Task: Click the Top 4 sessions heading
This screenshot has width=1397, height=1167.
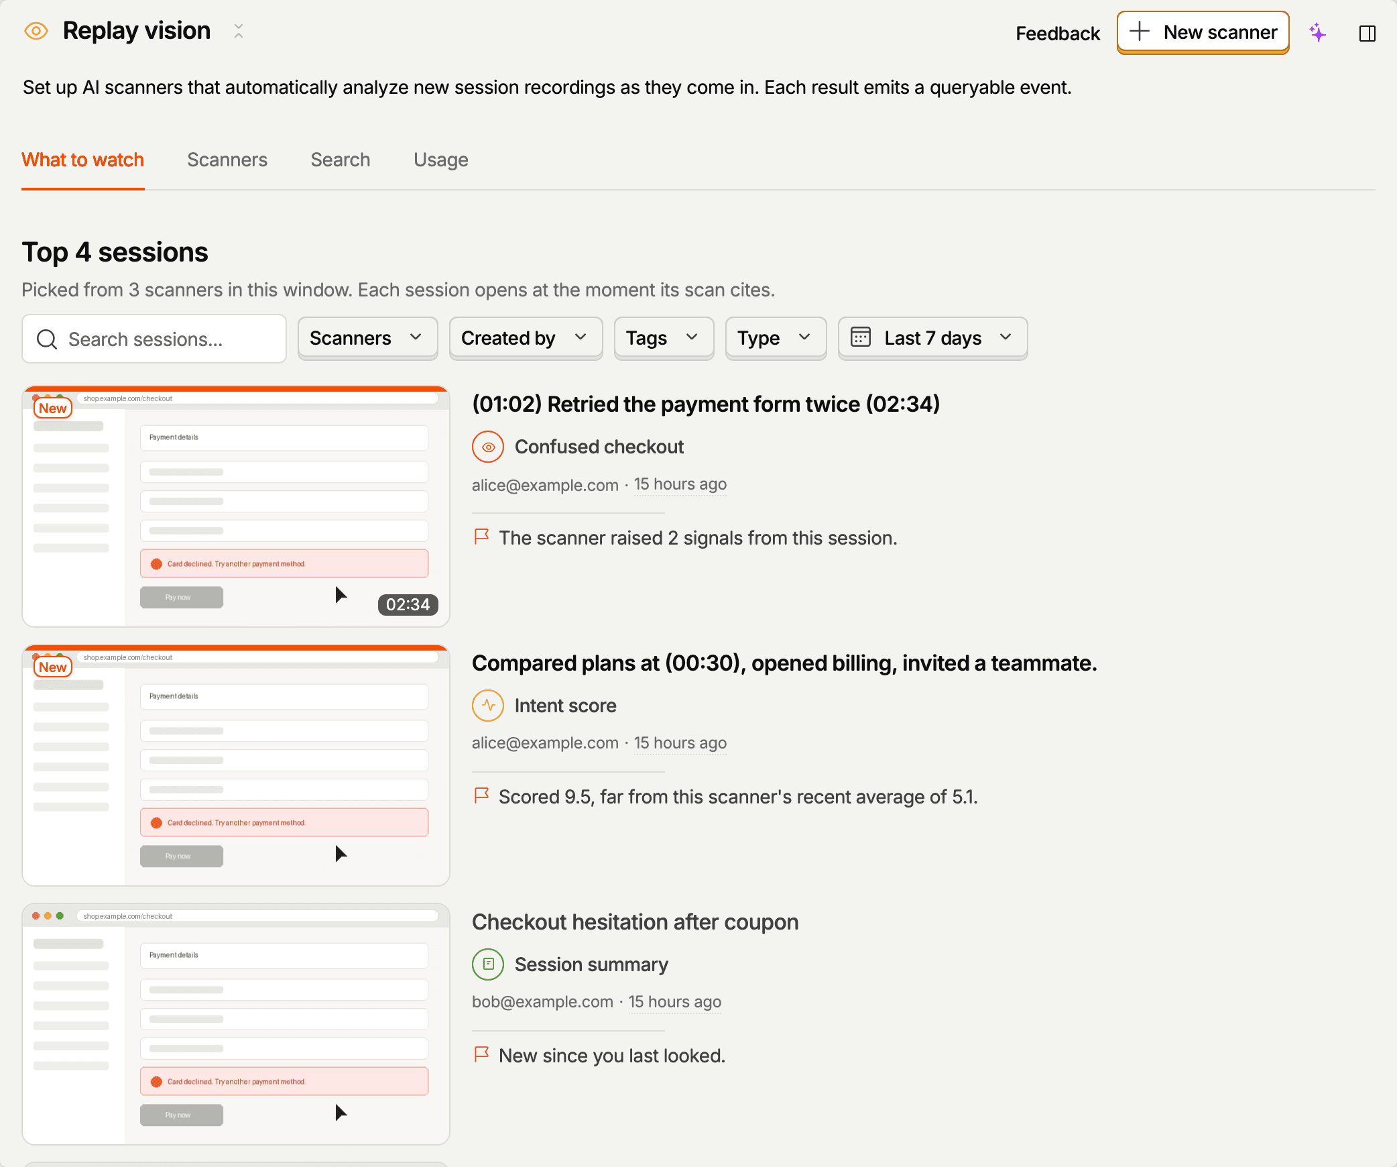Action: [x=115, y=253]
